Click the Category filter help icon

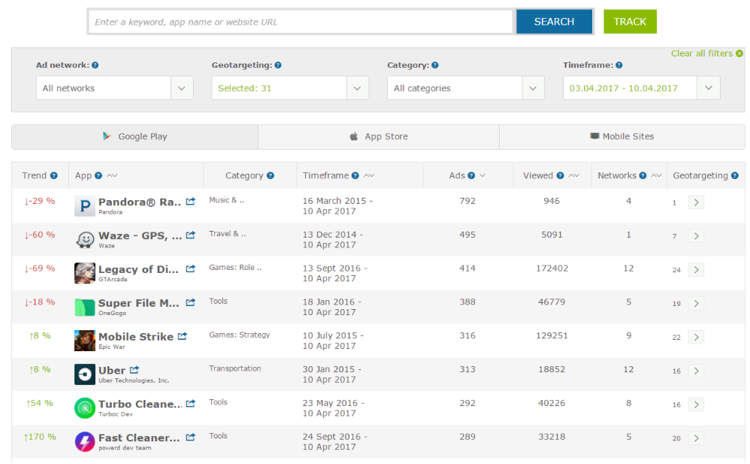[x=435, y=65]
